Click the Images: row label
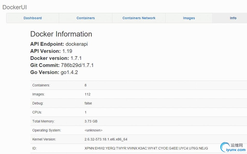Screen dimensions: 247x154 pos(38,94)
